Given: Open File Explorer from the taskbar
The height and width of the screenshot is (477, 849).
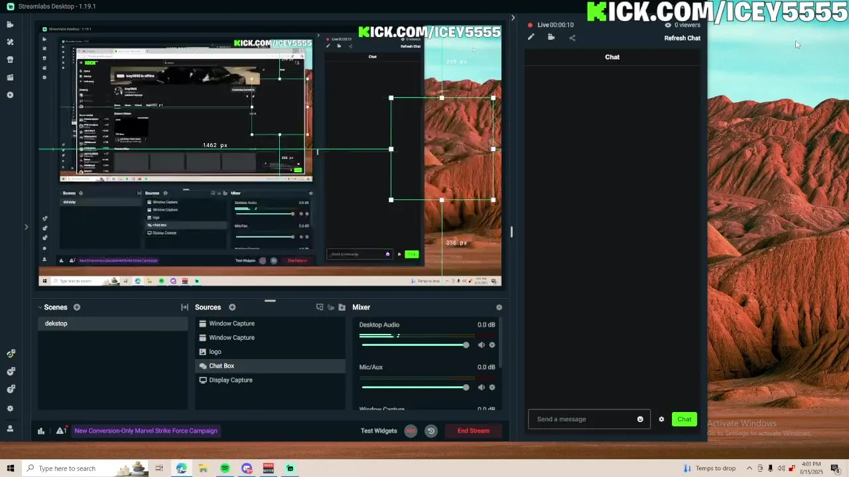Looking at the screenshot, I should click(x=203, y=468).
